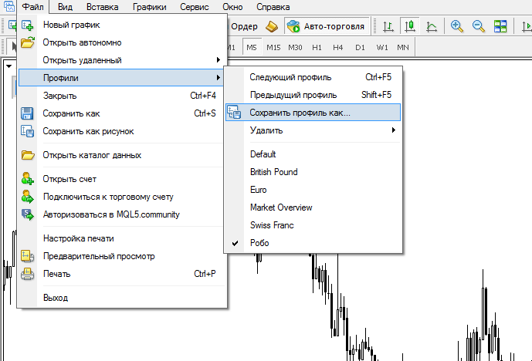This screenshot has height=361, width=532.
Task: Click the printer icon beside Печать
Action: [28, 274]
